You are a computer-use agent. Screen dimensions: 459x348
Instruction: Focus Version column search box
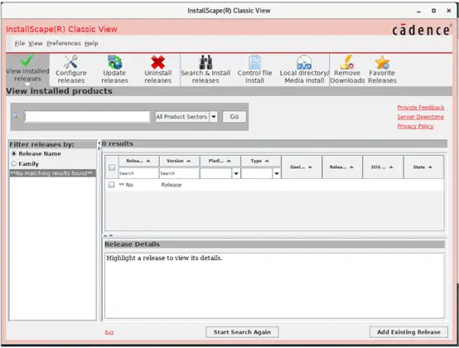(179, 173)
